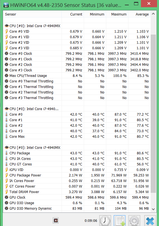Screen dimensions: 159x226
Task: Click the 85.3 % average CPU usage value
Action: 143,76
